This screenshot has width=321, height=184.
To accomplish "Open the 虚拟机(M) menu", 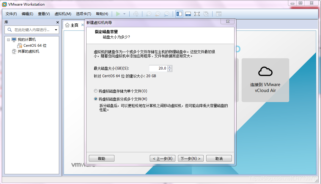I will pyautogui.click(x=63, y=14).
